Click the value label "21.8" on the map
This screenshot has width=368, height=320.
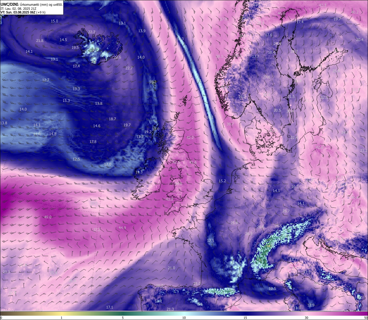pyautogui.click(x=40, y=41)
